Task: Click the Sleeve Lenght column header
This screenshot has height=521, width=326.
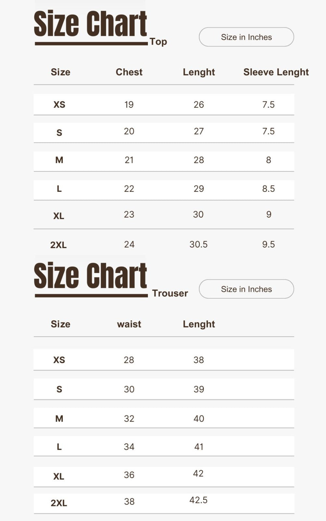Action: [x=276, y=72]
